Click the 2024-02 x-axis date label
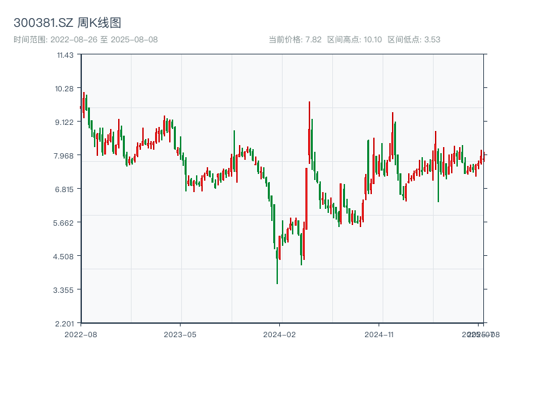Viewport: 537px width, 403px height. click(280, 334)
